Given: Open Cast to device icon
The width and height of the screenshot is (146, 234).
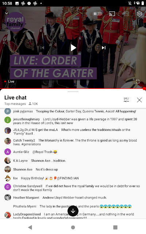Looking at the screenshot, I should (x=112, y=14).
